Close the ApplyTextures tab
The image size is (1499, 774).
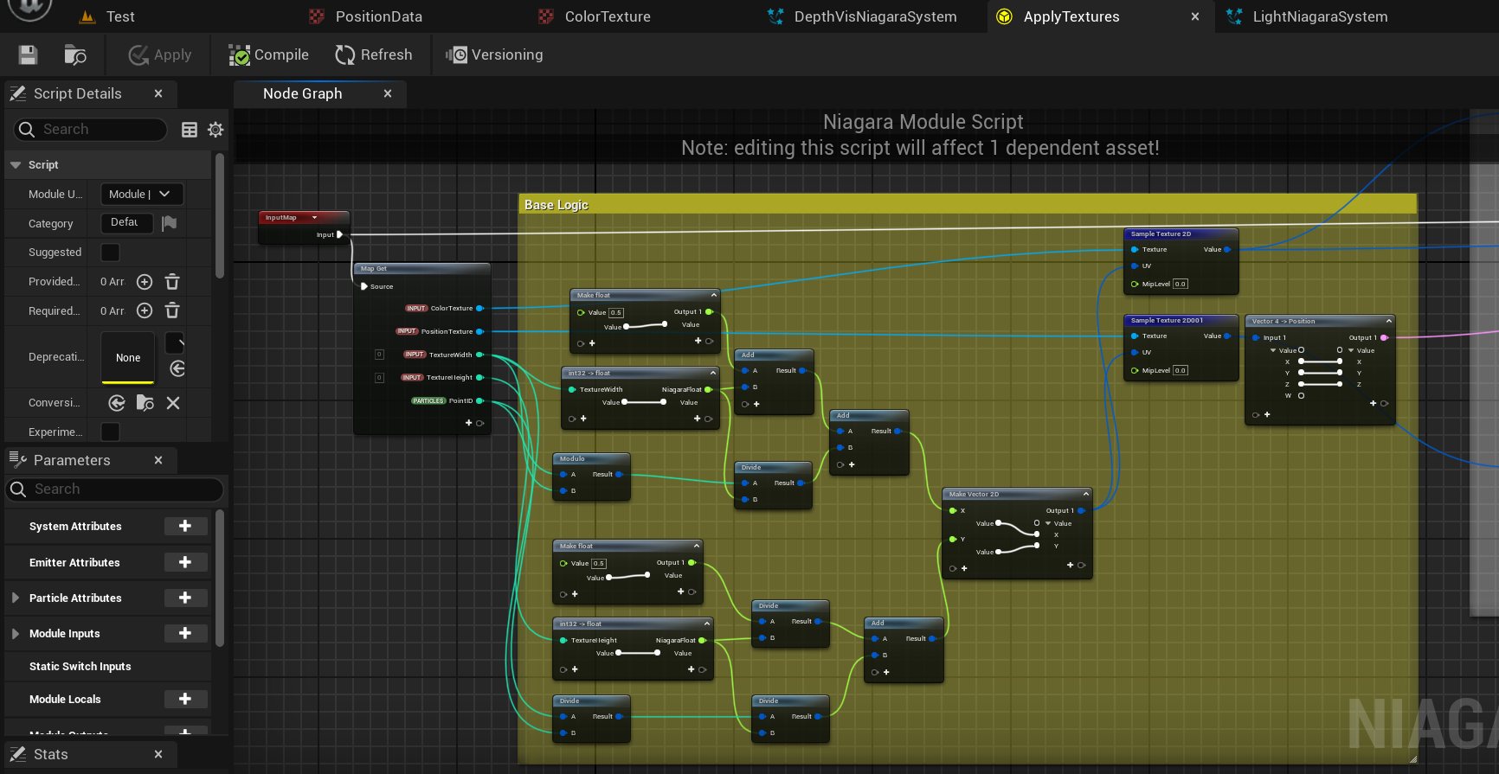[1195, 16]
